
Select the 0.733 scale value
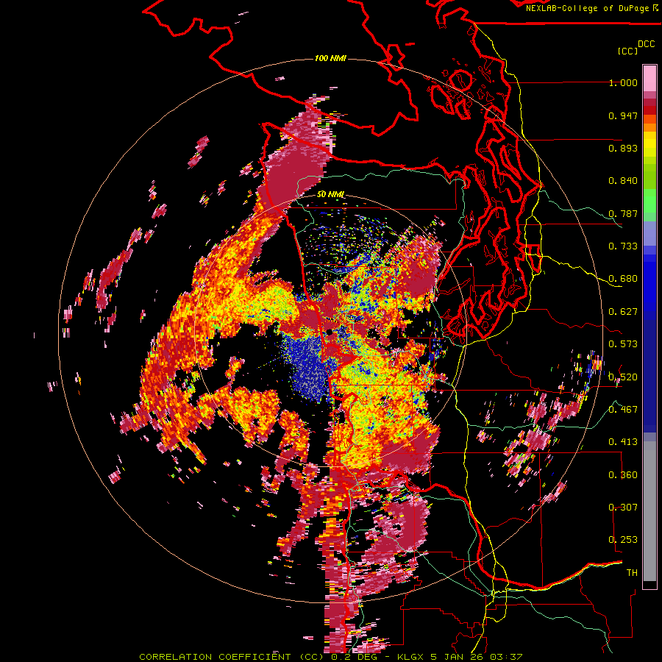(x=623, y=246)
